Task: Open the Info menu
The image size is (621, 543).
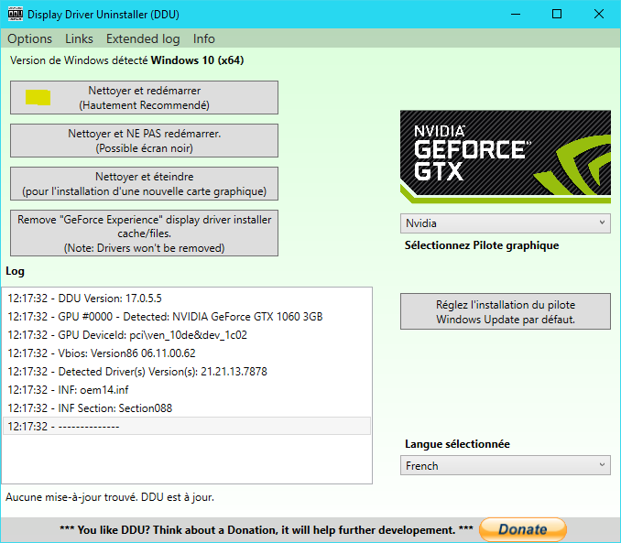Action: point(204,38)
